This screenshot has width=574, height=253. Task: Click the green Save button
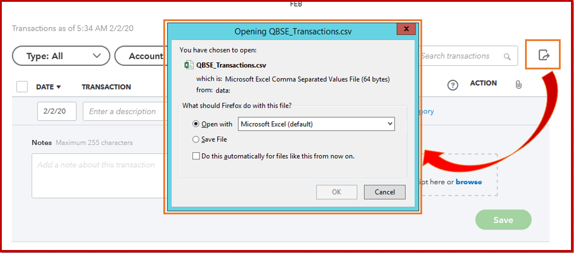pos(503,220)
